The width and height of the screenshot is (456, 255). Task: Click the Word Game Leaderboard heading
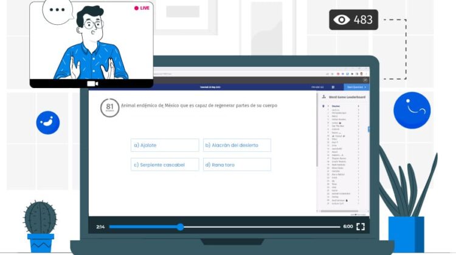[347, 97]
